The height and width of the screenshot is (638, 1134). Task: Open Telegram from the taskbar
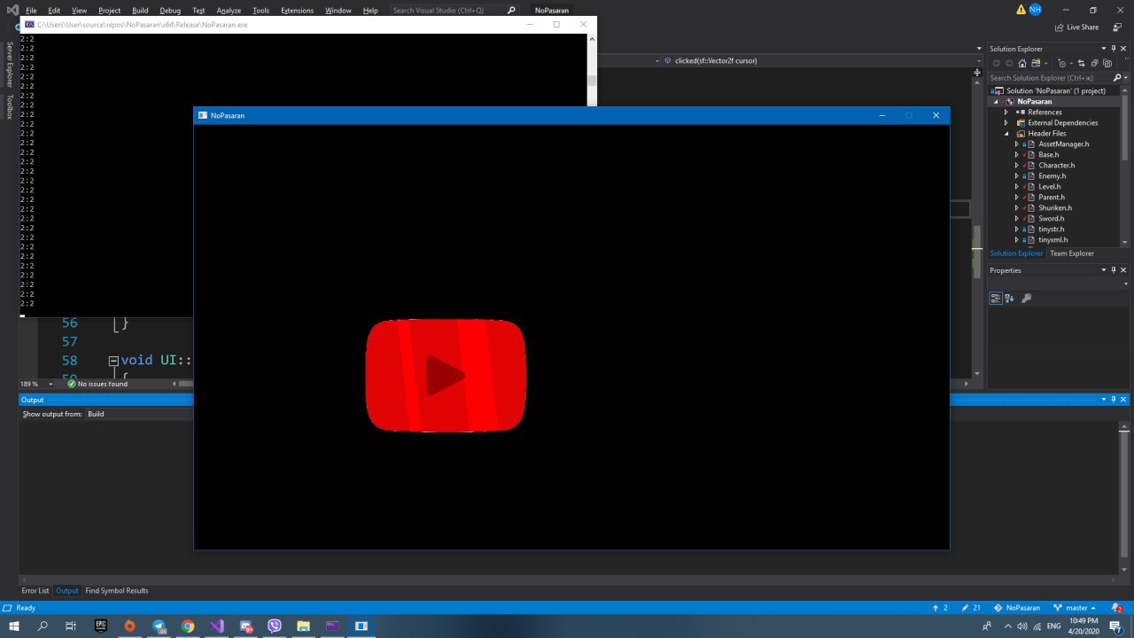click(159, 626)
